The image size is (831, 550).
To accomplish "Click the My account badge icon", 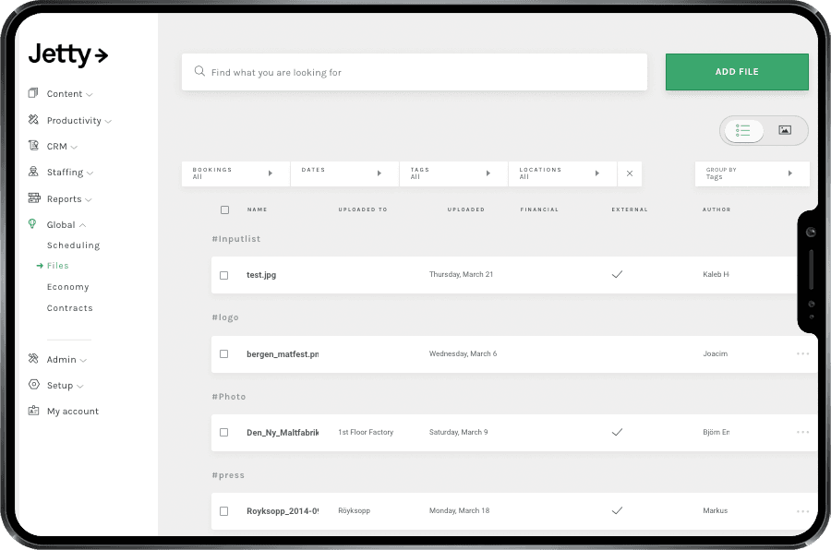I will (31, 411).
